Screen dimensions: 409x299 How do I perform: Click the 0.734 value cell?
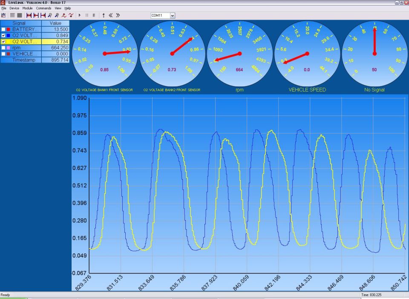(x=55, y=42)
